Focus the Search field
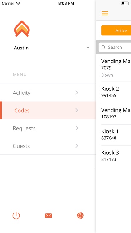The width and height of the screenshot is (131, 233). click(115, 47)
